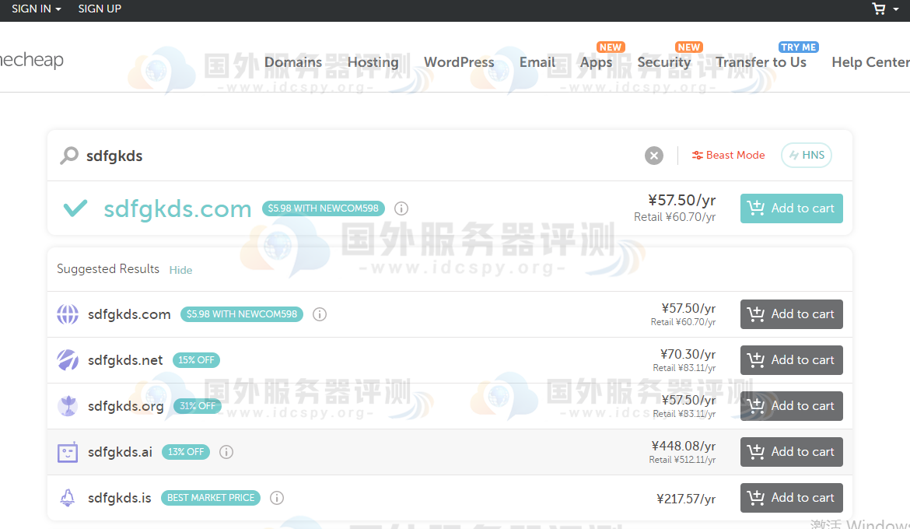Click the 15% OFF badge
Screen dimensions: 910x529
tap(196, 360)
